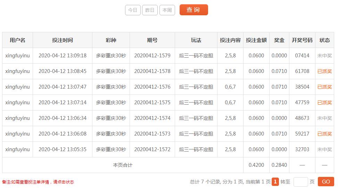
Task: Select period number 20200412-1578
Action: (x=152, y=71)
